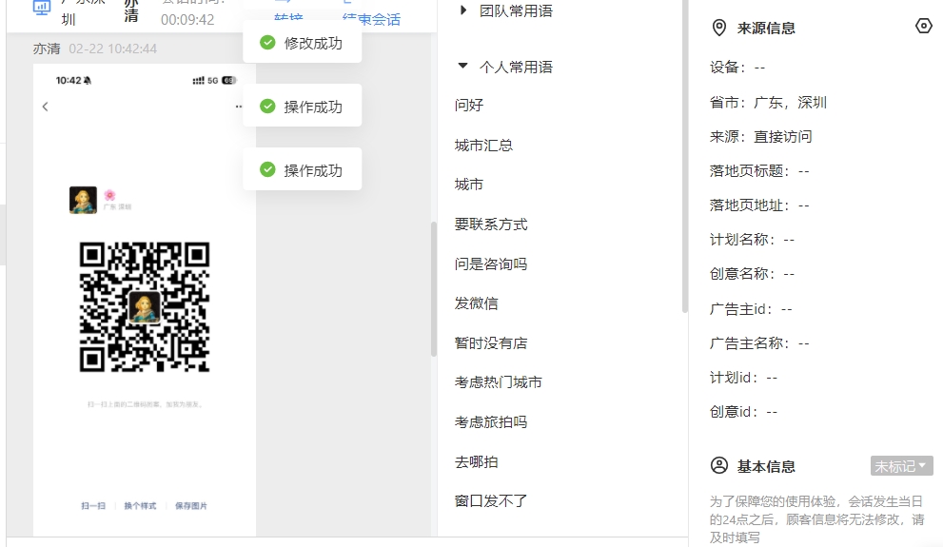The height and width of the screenshot is (547, 943).
Task: Click the 来源：直接访问 text
Action: click(760, 136)
